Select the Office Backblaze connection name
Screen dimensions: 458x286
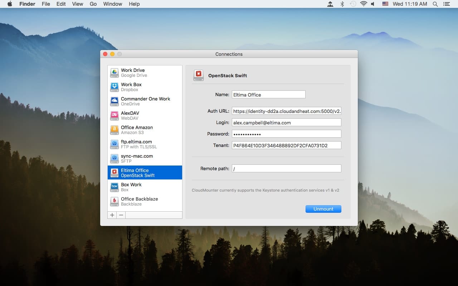(x=140, y=199)
